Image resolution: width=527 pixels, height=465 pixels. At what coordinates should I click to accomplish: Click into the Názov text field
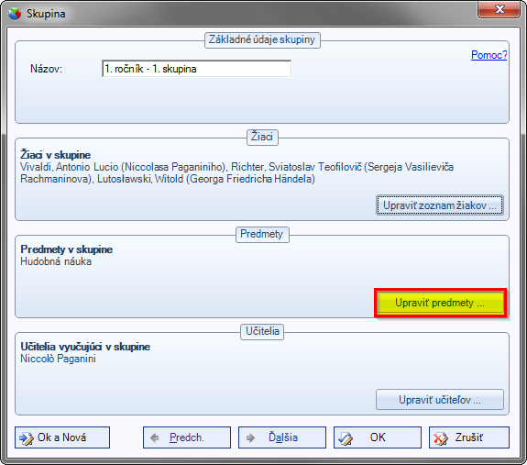(x=197, y=69)
